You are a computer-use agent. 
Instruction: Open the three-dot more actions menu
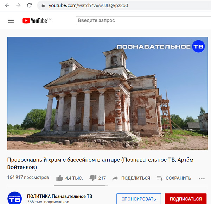pyautogui.click(x=202, y=179)
